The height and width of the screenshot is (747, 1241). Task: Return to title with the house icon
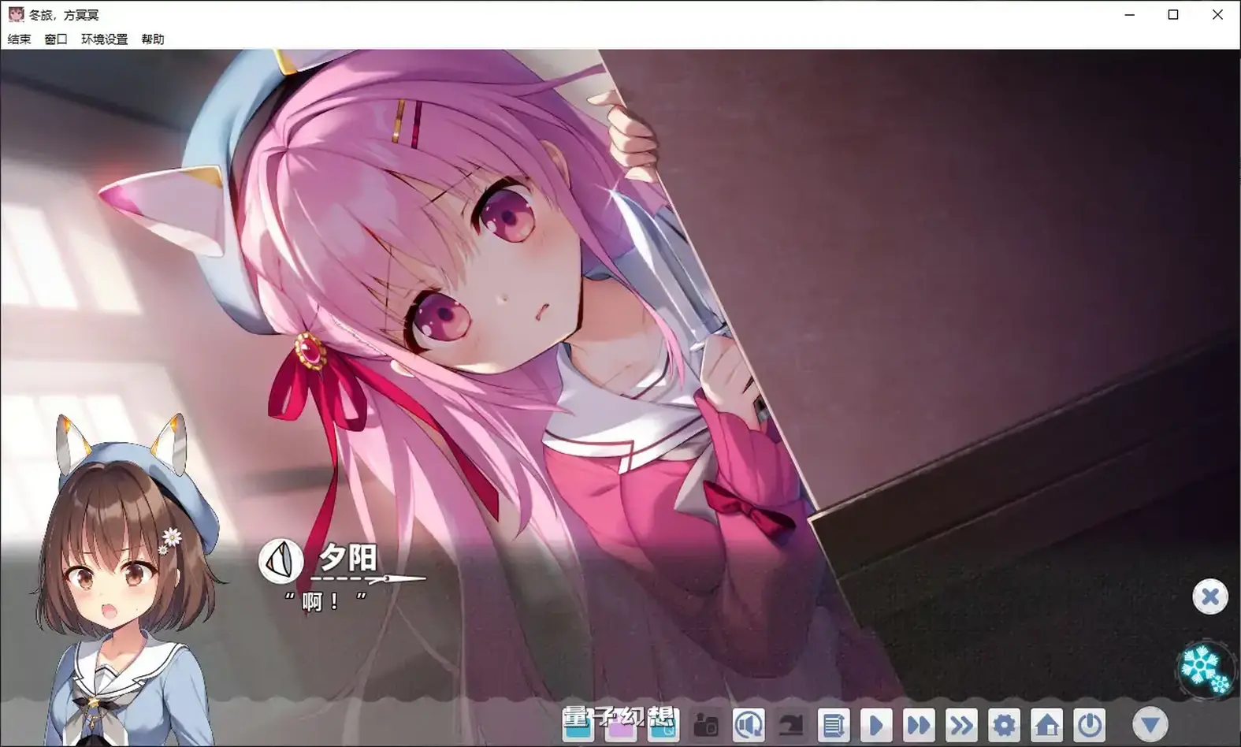coord(1046,725)
